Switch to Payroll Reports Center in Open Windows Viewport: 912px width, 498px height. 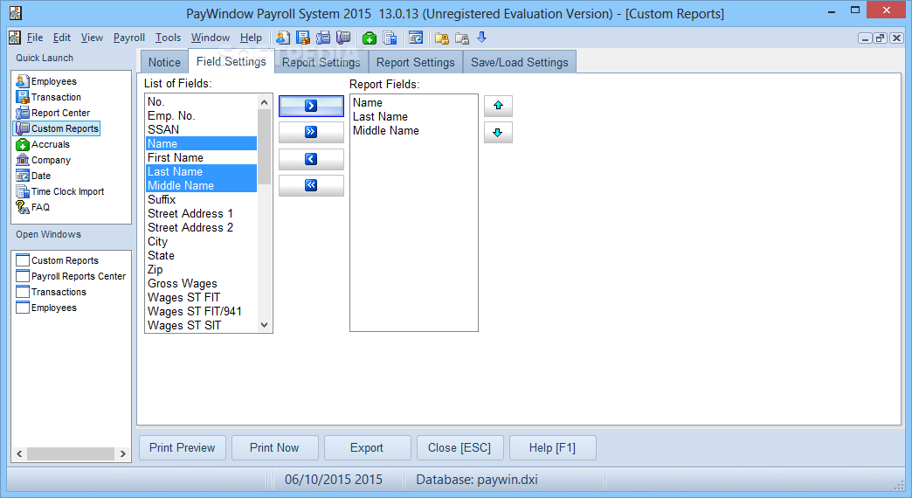click(x=71, y=276)
